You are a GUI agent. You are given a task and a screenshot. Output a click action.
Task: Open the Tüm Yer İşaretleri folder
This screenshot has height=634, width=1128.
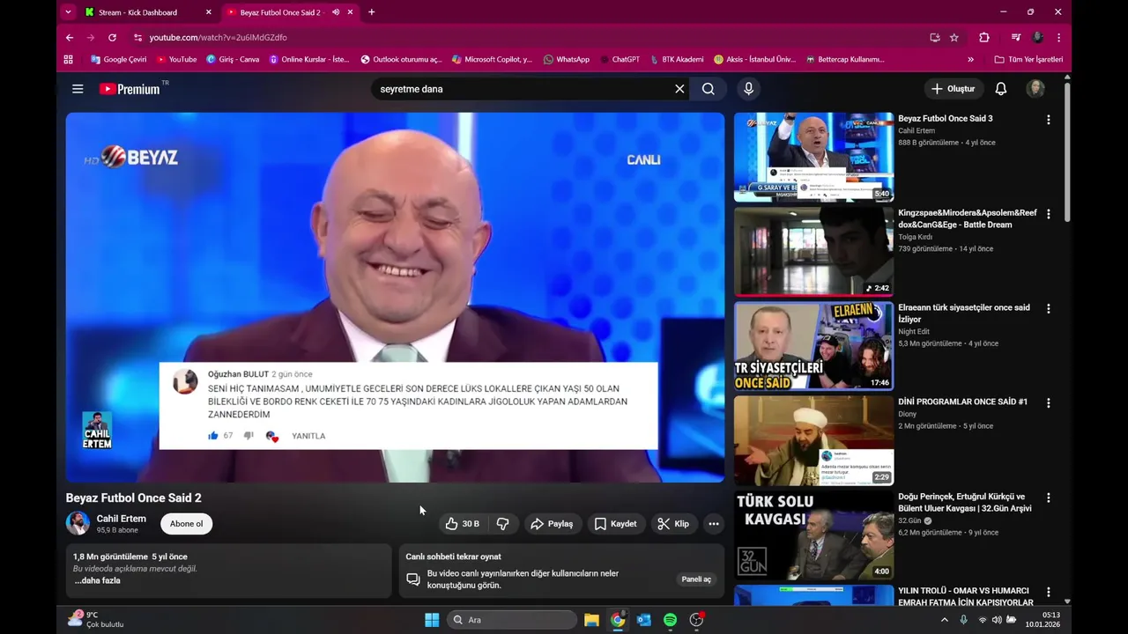tap(1028, 60)
